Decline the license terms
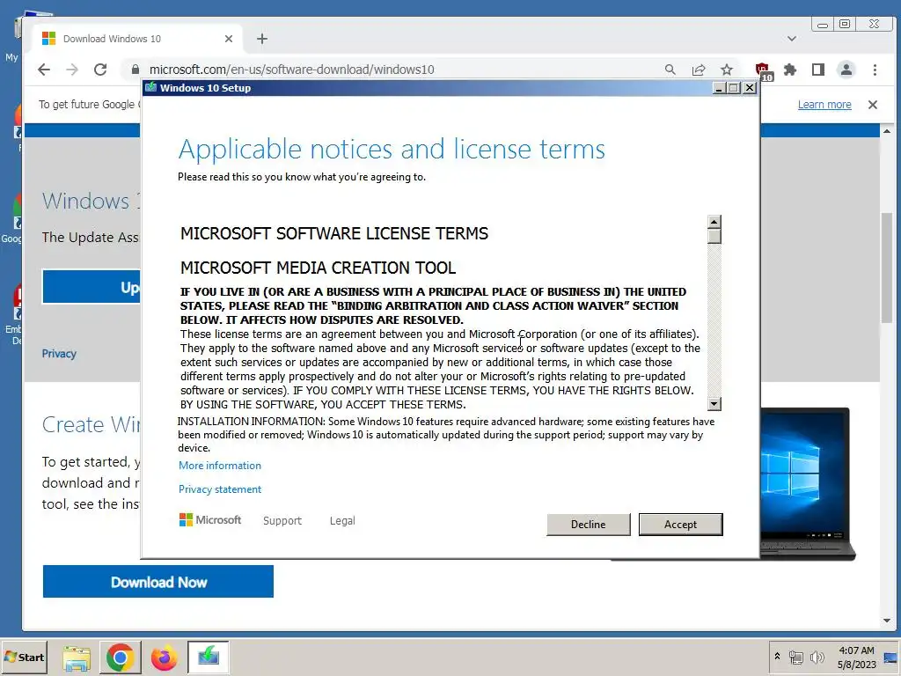This screenshot has height=676, width=901. (x=589, y=525)
